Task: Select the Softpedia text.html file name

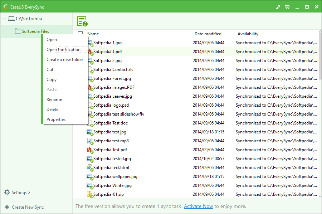Action: (x=111, y=168)
